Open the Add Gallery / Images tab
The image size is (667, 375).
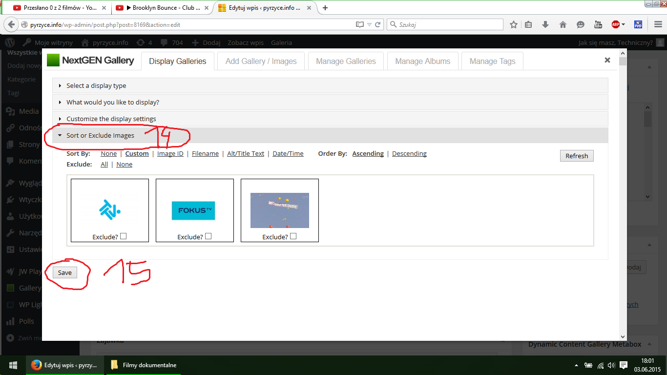pyautogui.click(x=261, y=61)
